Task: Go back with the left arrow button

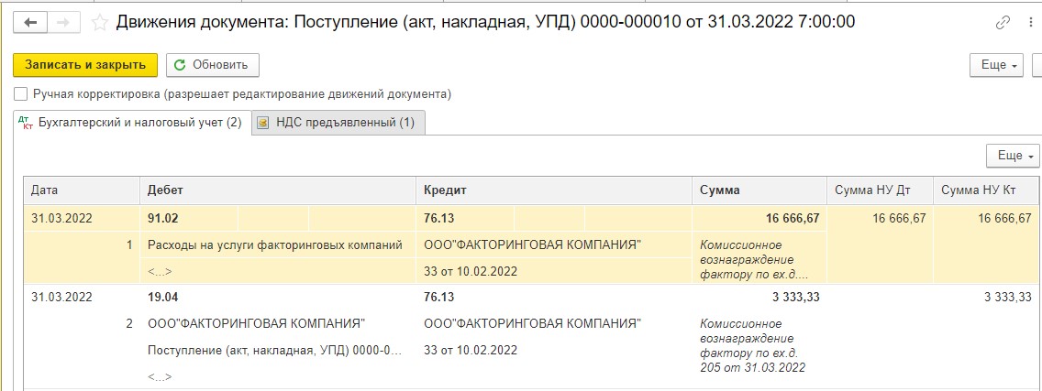Action: [30, 23]
